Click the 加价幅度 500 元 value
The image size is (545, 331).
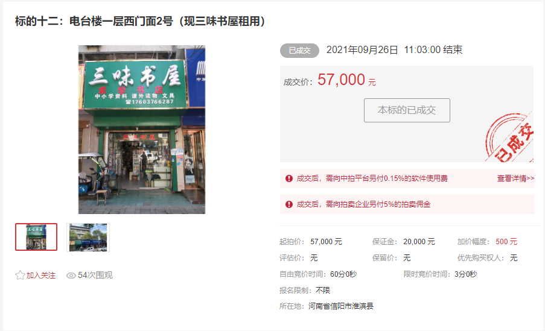coord(506,242)
